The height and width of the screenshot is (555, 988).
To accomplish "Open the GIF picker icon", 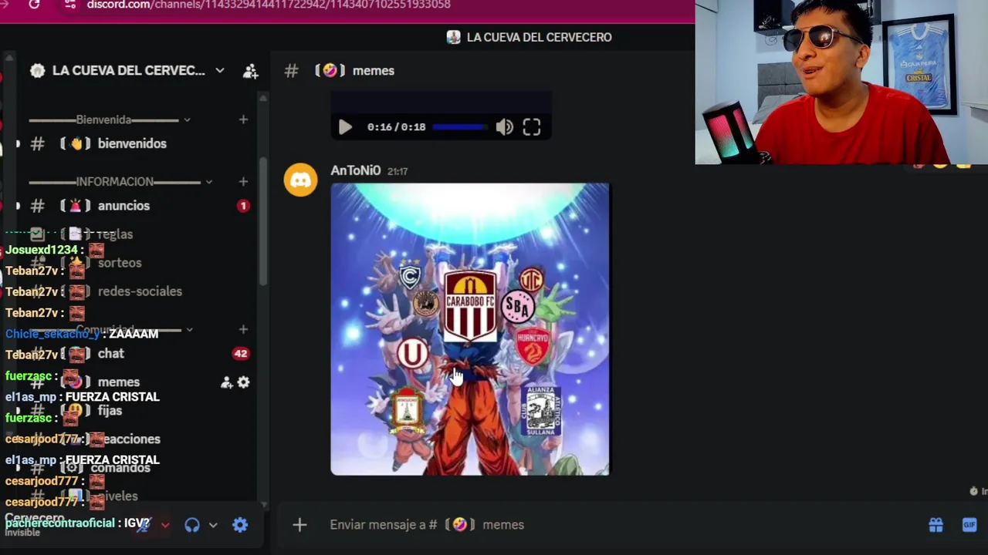I will coord(969,525).
